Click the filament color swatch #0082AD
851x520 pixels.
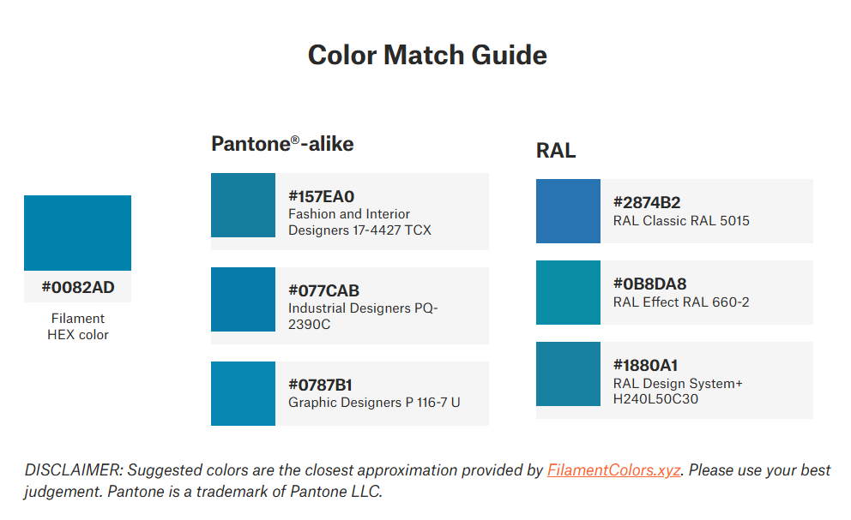77,233
